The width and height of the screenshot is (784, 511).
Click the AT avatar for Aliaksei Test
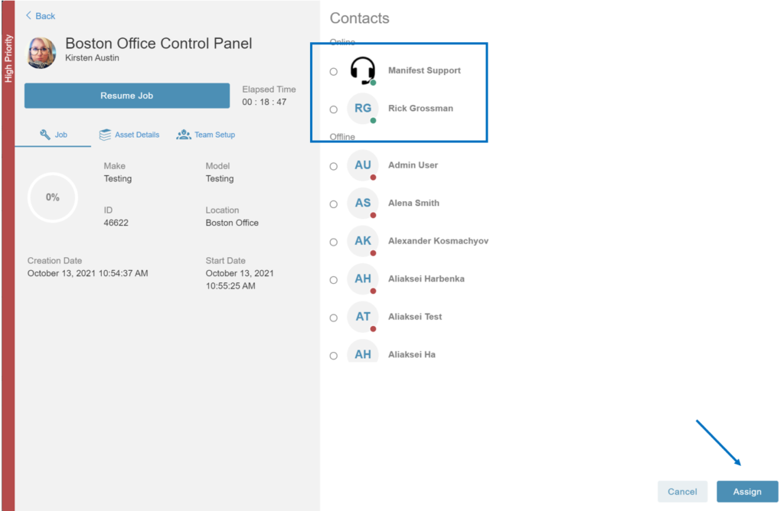tap(362, 317)
